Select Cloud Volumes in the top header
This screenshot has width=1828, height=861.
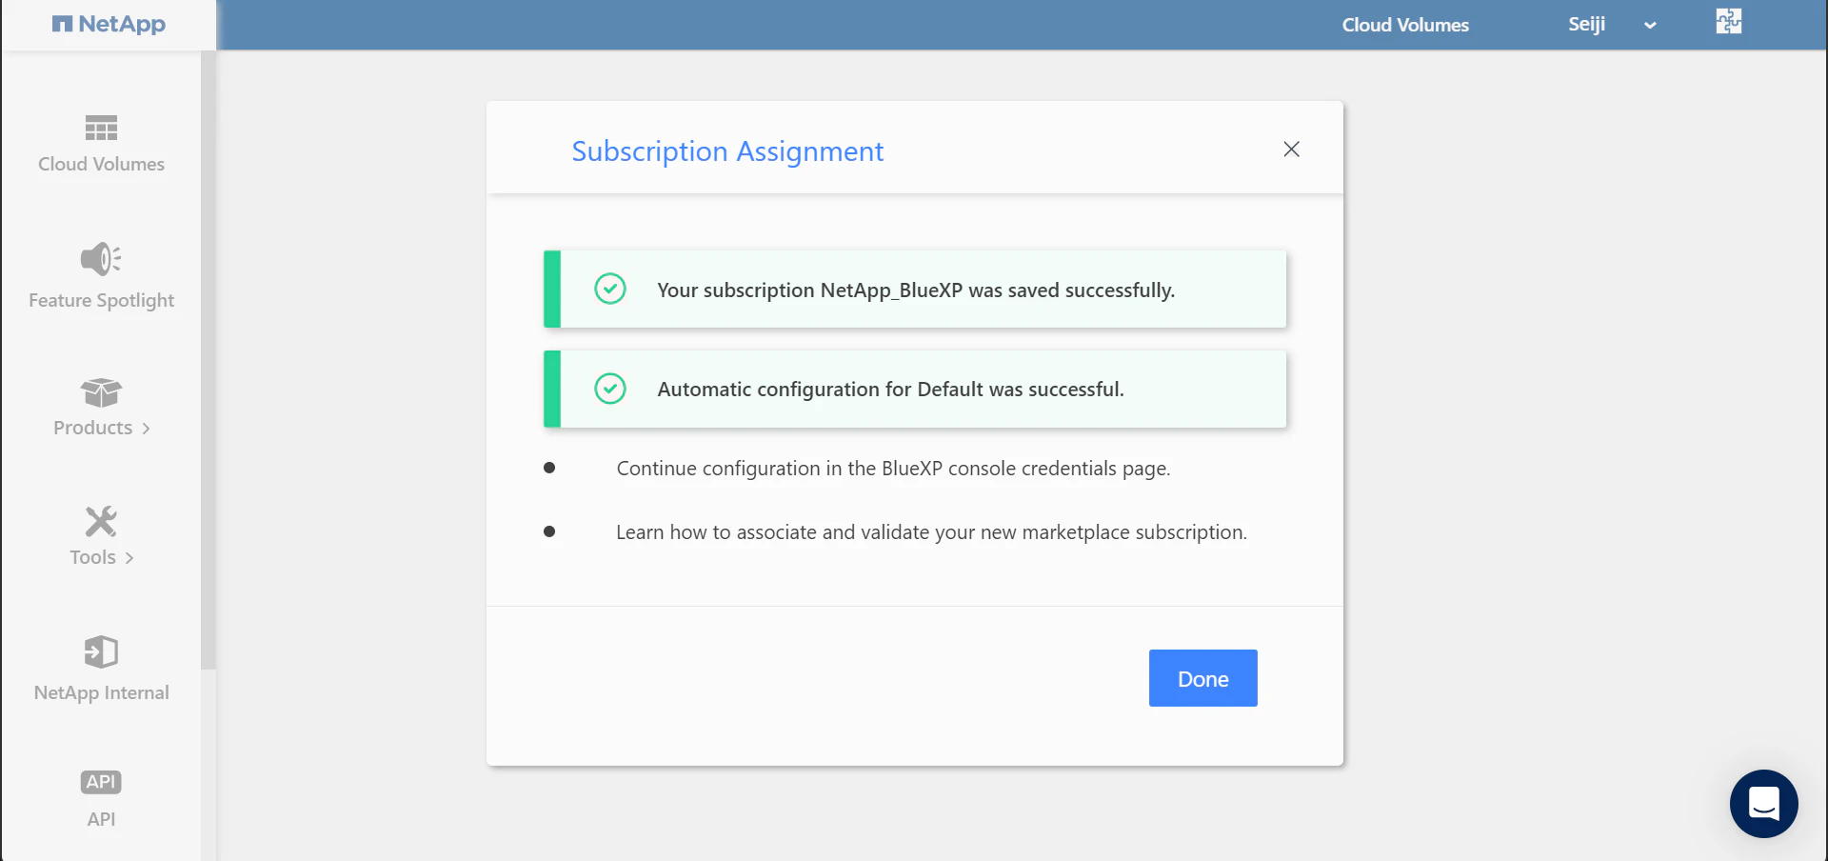pos(1405,25)
